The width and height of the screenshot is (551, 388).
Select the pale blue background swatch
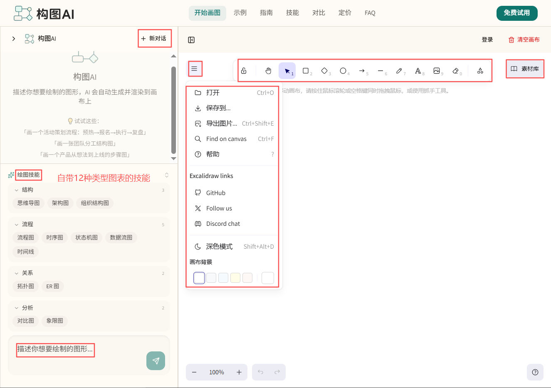[223, 278]
